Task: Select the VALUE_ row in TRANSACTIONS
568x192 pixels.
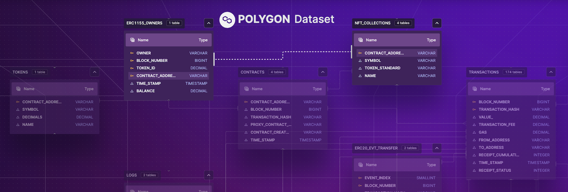Action: coord(511,117)
